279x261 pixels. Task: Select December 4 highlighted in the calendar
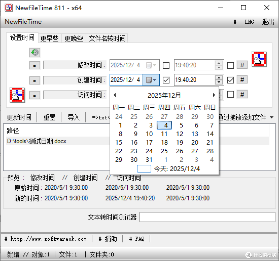coord(164,125)
